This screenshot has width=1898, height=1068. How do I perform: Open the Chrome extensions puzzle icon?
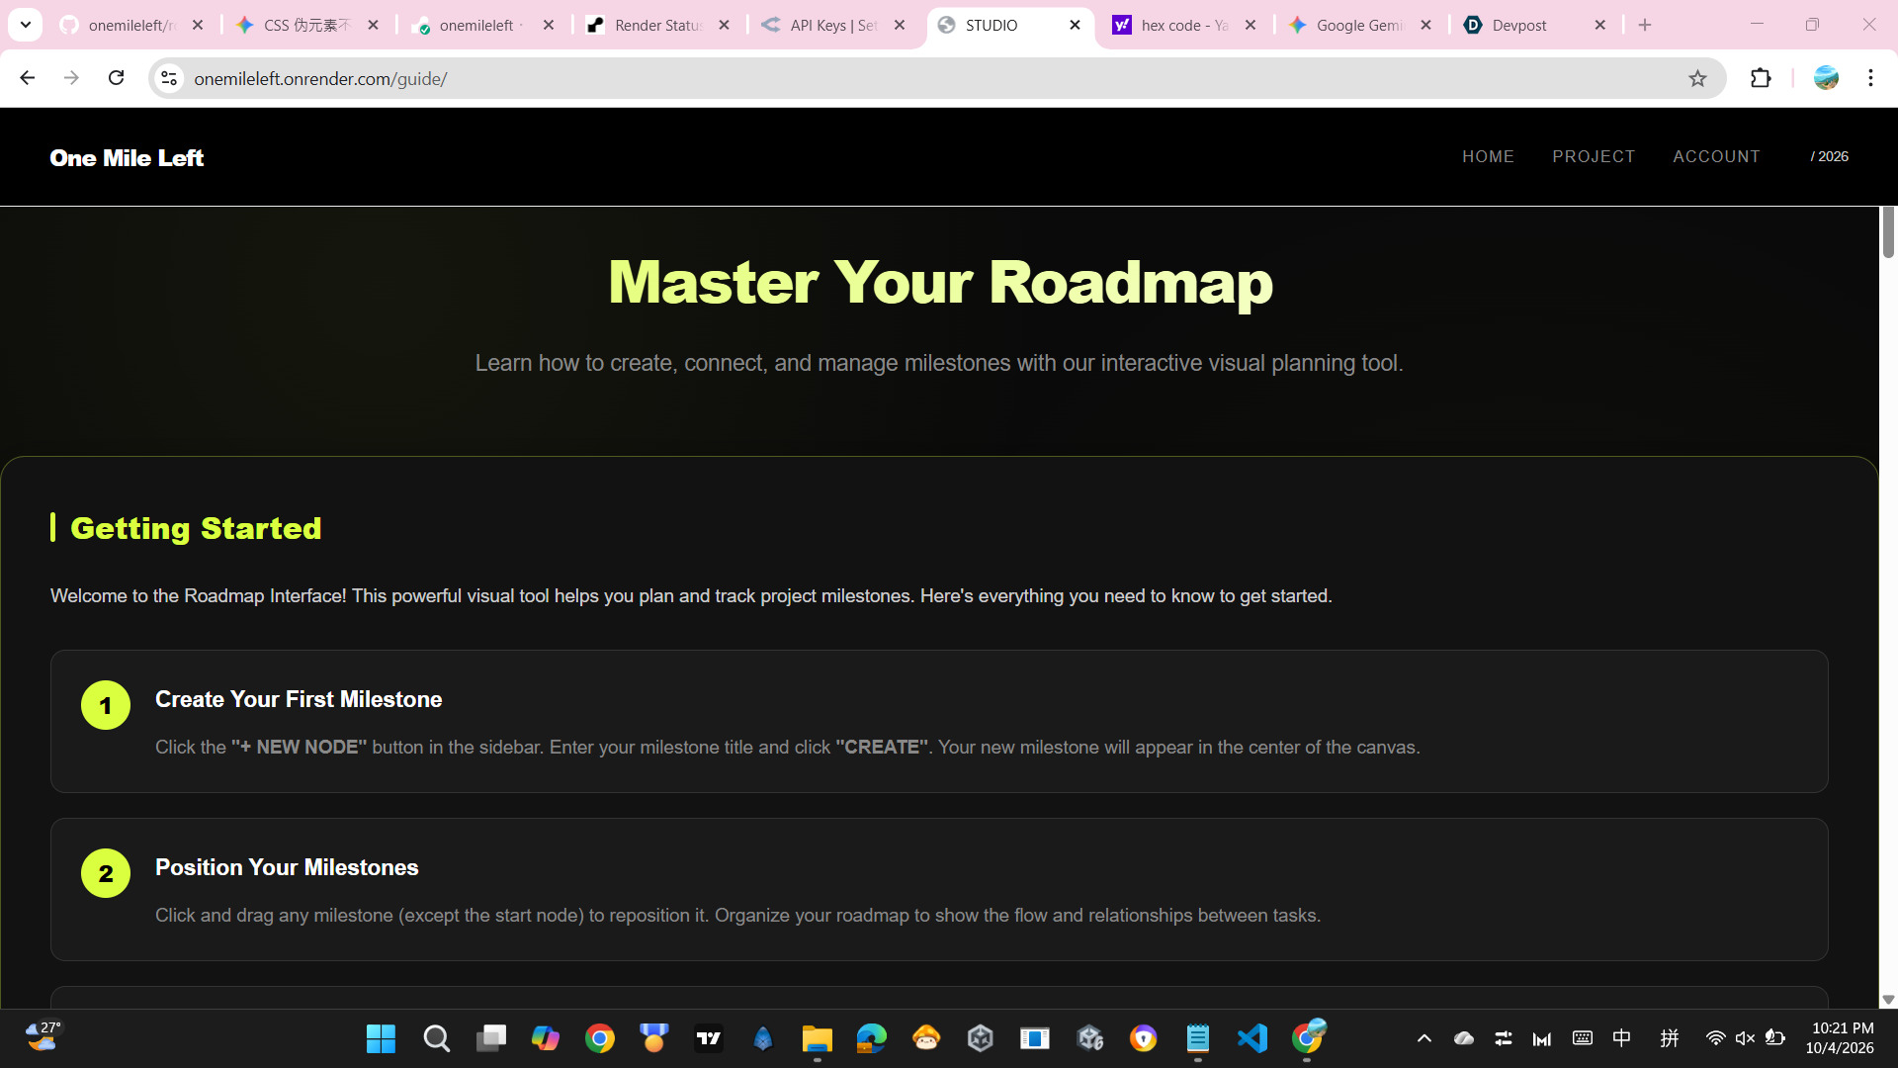click(1761, 78)
